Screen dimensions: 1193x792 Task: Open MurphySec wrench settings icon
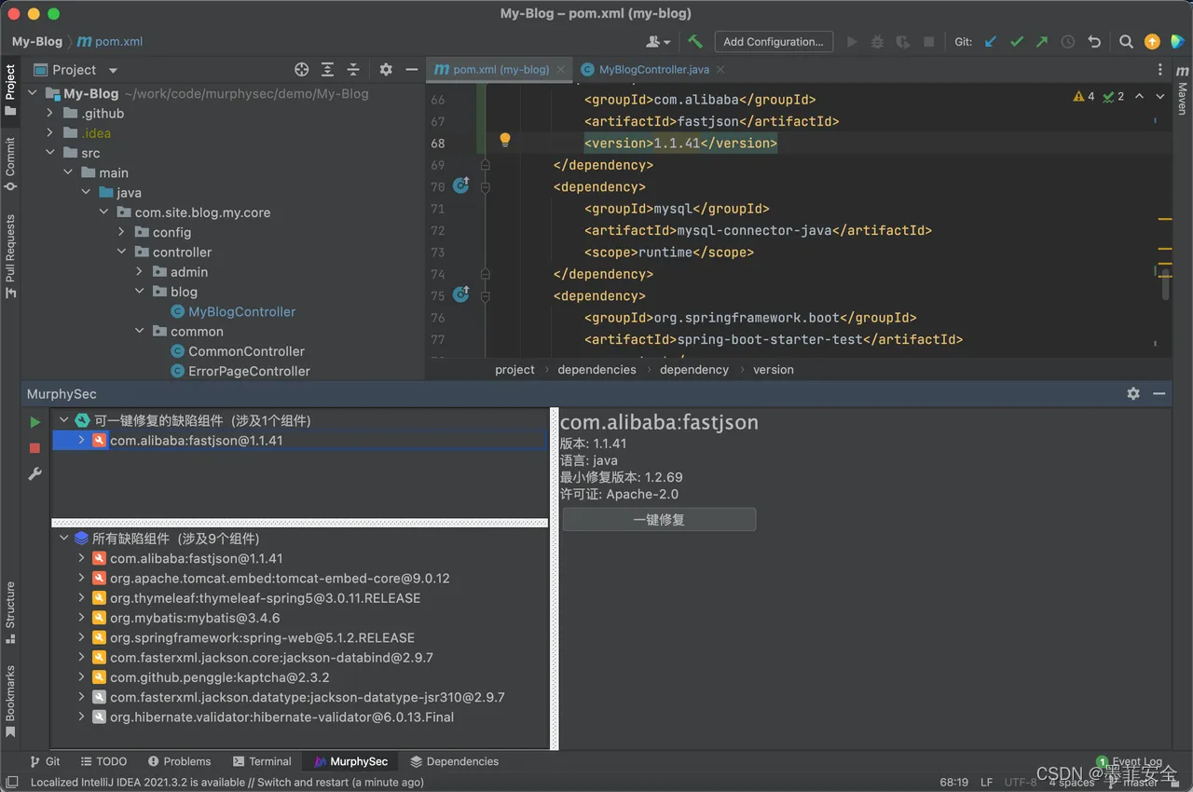coord(35,474)
